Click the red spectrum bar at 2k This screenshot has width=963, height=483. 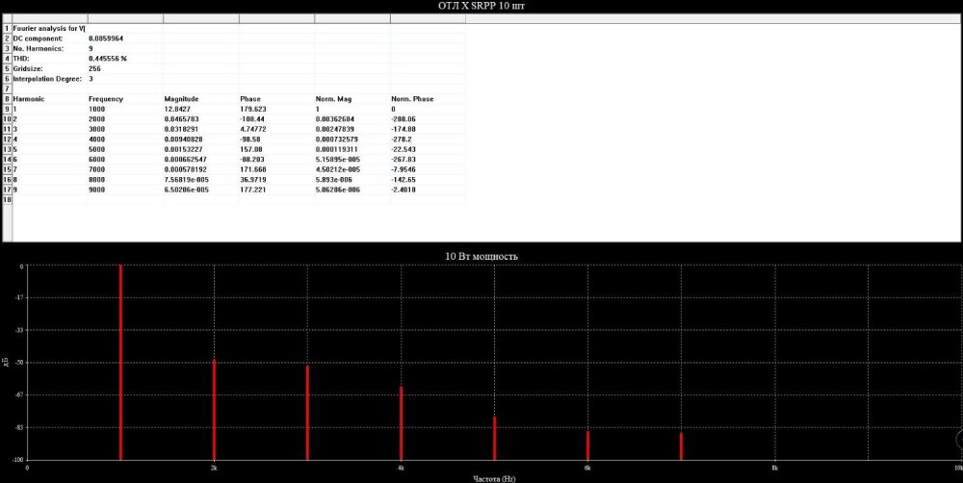(x=214, y=409)
